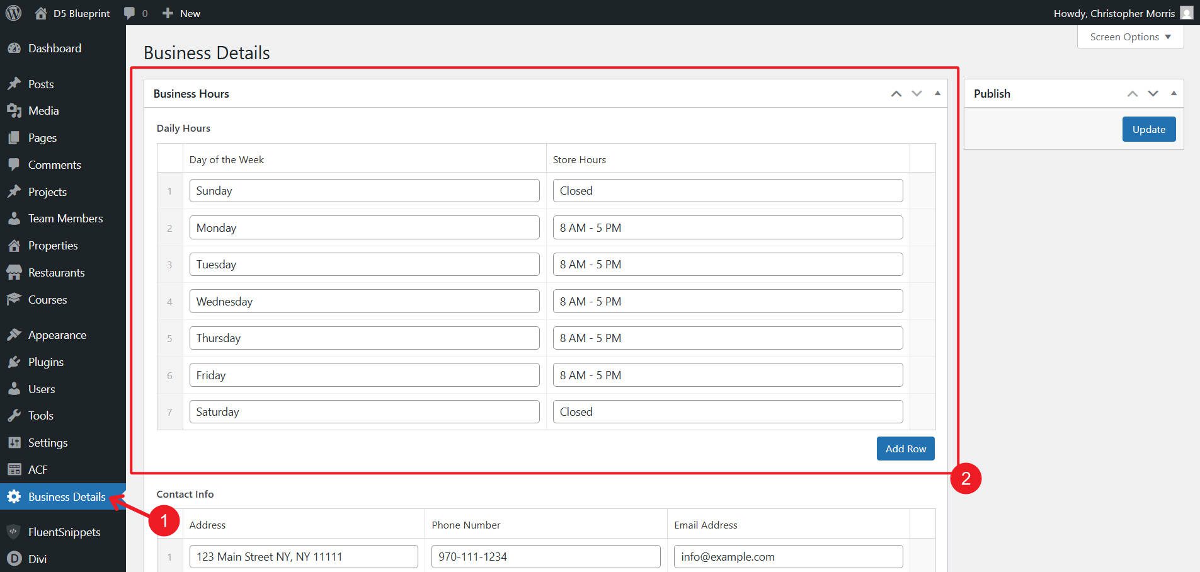This screenshot has width=1200, height=572.
Task: Collapse the Business Hours metabox
Action: point(938,93)
